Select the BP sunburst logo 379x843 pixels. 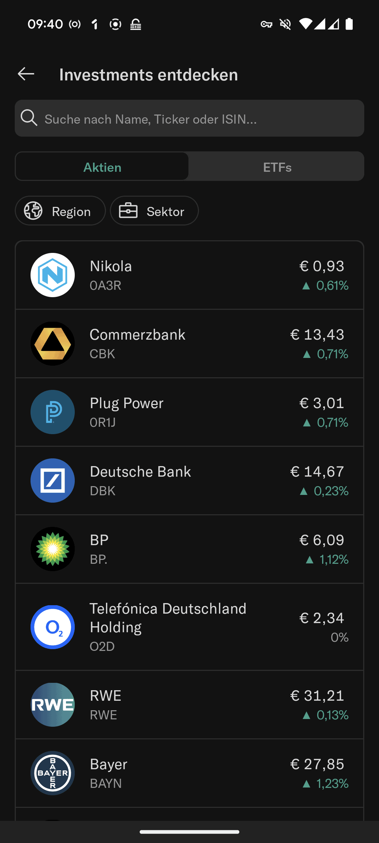(x=53, y=549)
